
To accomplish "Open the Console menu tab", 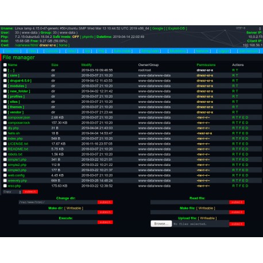I will tap(52, 51).
